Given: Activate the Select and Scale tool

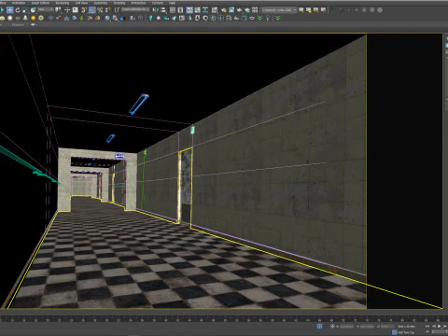Looking at the screenshot, I should (25, 10).
